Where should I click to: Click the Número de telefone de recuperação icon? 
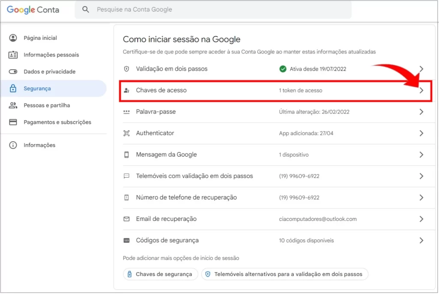[126, 198]
